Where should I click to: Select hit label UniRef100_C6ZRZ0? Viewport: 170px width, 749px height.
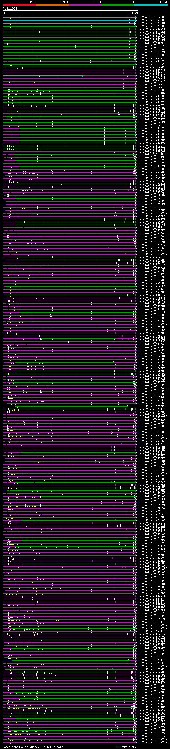152,120
